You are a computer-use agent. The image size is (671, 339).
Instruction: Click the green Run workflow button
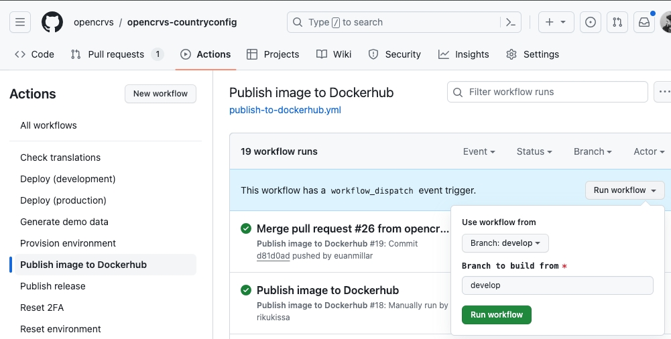coord(496,315)
